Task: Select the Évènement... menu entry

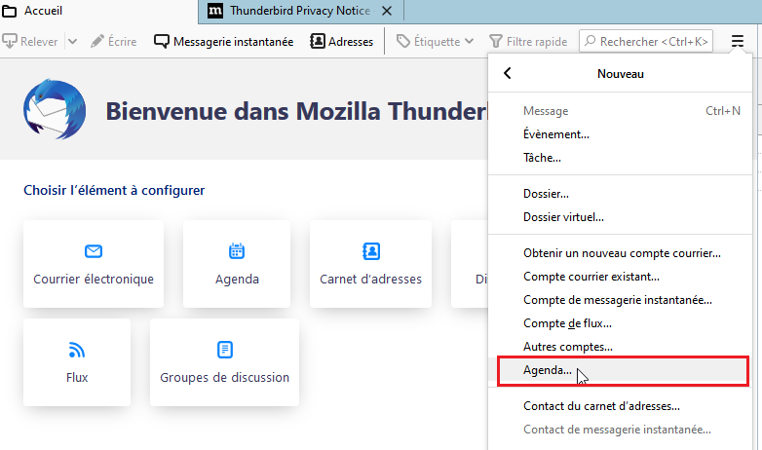Action: pyautogui.click(x=555, y=134)
